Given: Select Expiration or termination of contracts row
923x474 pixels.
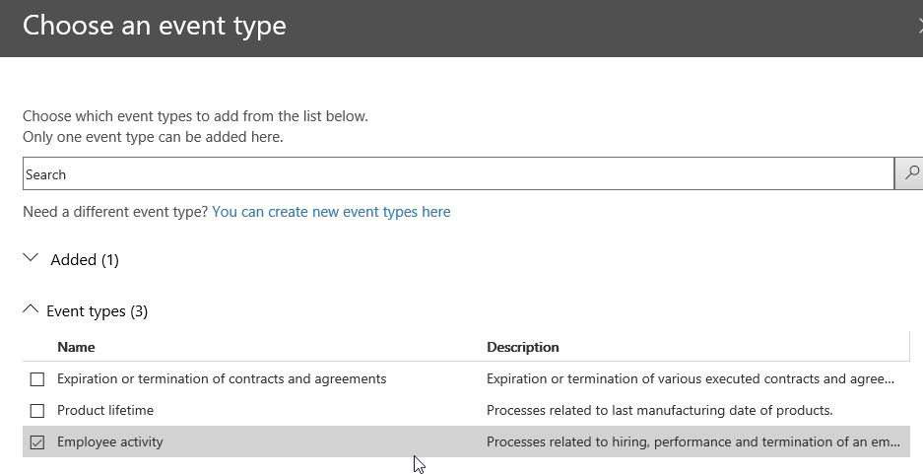Looking at the screenshot, I should [222, 379].
